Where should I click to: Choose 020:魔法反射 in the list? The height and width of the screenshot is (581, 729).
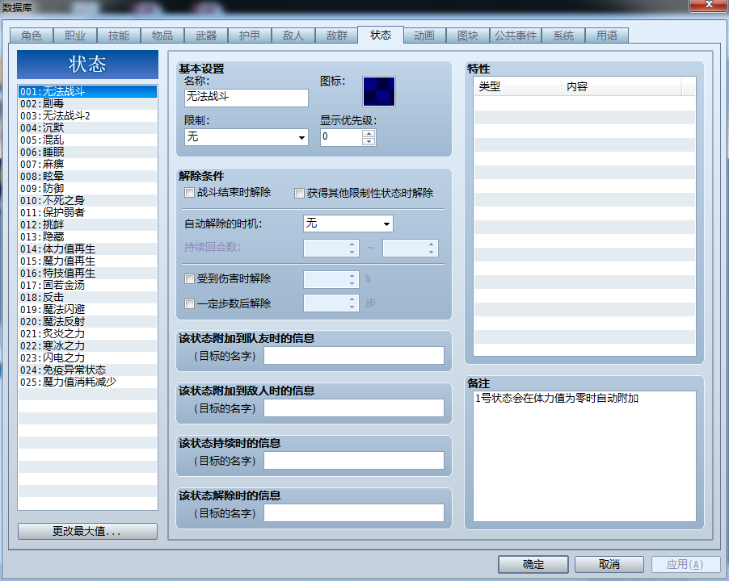(87, 321)
